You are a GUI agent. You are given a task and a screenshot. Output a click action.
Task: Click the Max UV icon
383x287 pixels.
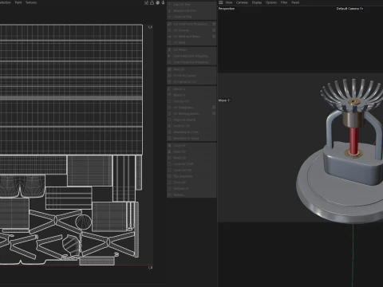click(x=169, y=69)
